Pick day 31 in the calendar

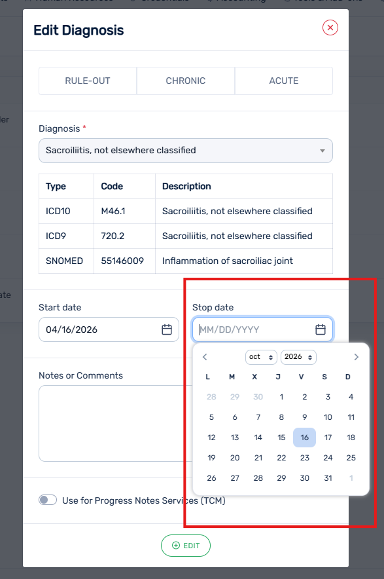pos(328,478)
